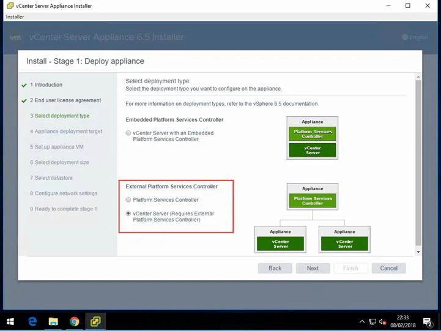Click the Select deployment type heading
441x331 pixels.
157,81
